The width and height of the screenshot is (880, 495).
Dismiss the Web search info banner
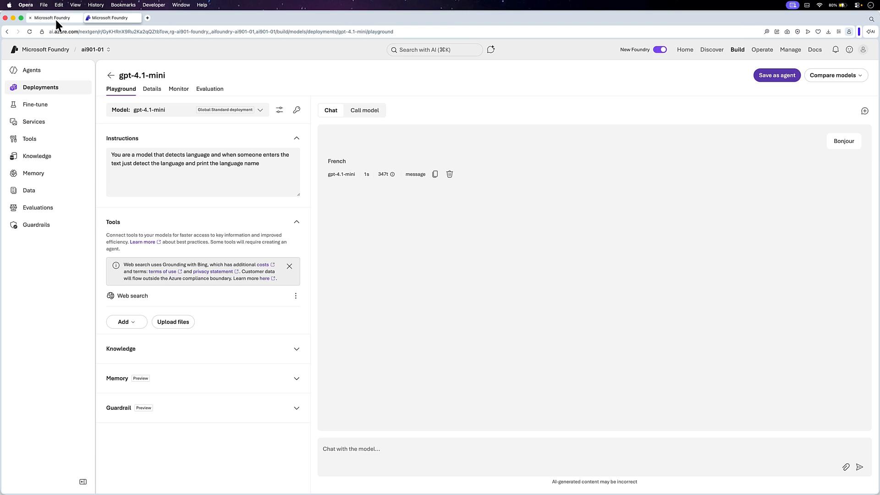click(289, 266)
